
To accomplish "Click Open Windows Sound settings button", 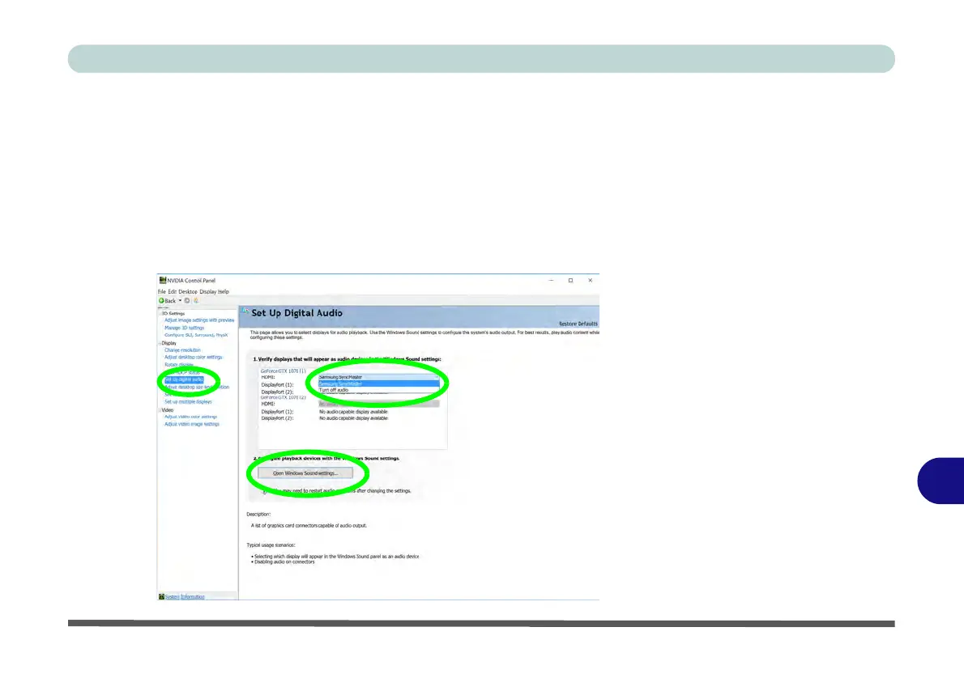I will click(305, 473).
